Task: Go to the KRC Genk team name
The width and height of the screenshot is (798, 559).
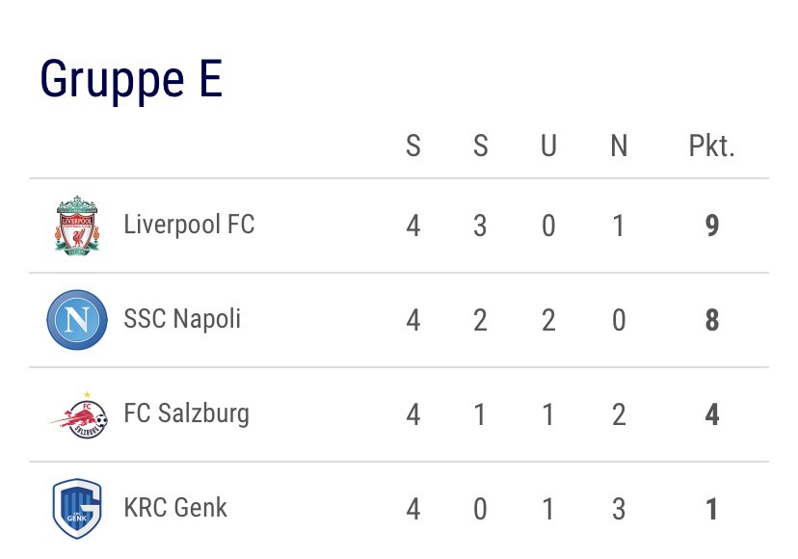Action: tap(175, 508)
